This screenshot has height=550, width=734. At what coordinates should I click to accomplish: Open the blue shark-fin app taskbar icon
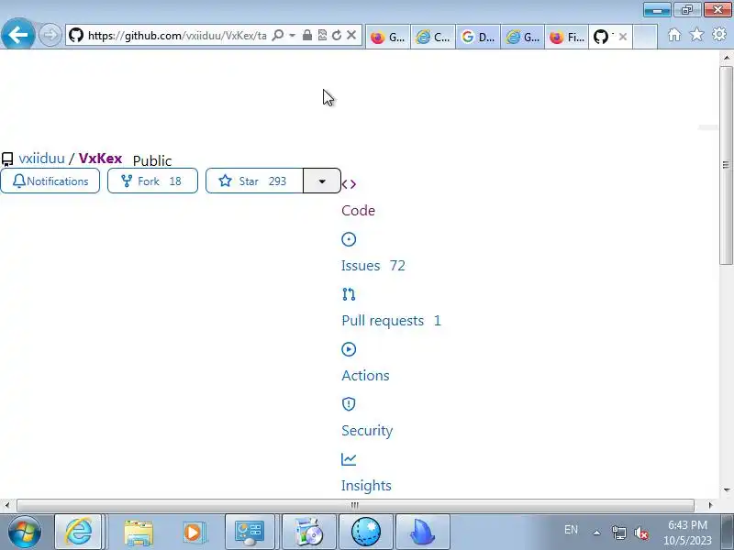pos(423,532)
